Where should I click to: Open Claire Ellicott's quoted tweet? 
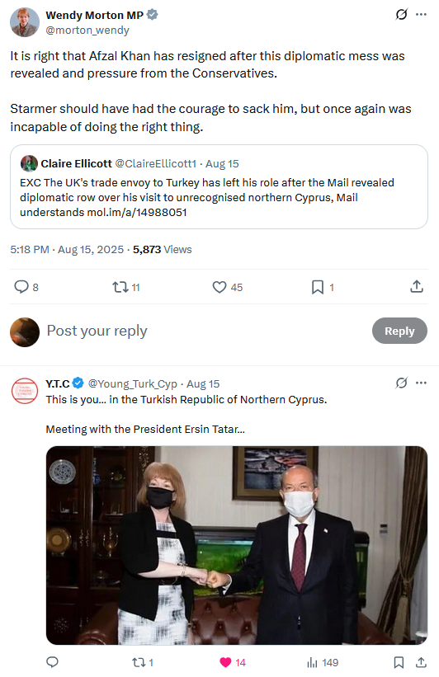(219, 186)
